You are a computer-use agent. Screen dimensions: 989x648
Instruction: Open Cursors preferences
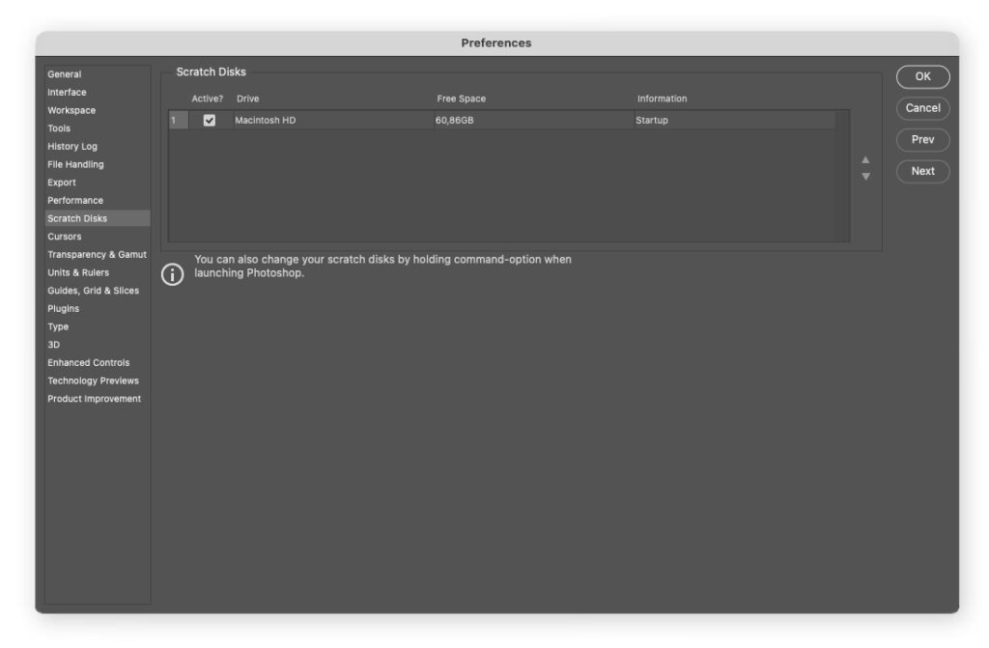coord(65,237)
